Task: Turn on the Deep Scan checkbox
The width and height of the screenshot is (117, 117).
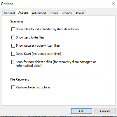Action: point(13,54)
